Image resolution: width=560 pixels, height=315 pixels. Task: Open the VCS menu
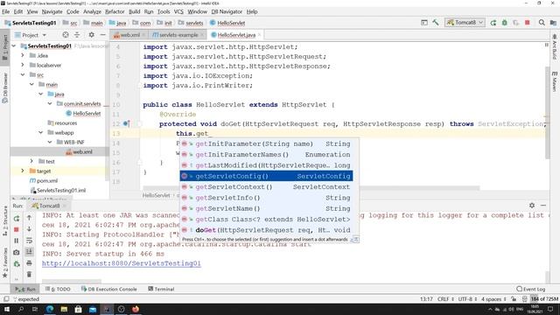tap(178, 11)
